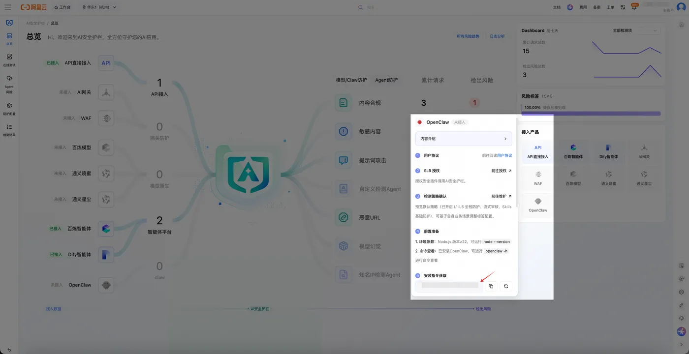Click the 知名IP检测Agent category icon

pyautogui.click(x=344, y=275)
